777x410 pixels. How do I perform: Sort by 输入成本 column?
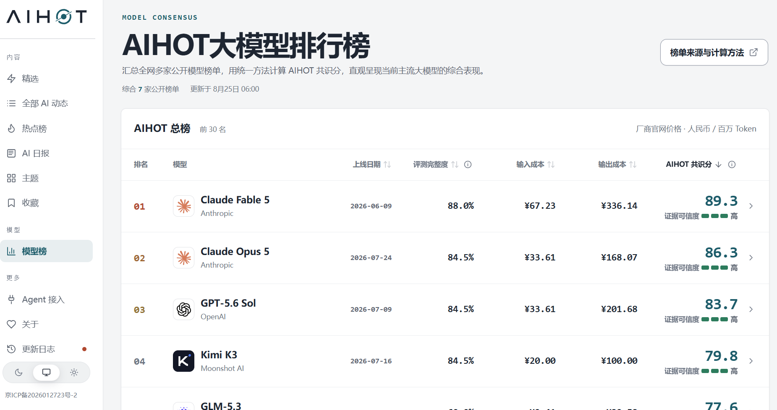click(535, 165)
